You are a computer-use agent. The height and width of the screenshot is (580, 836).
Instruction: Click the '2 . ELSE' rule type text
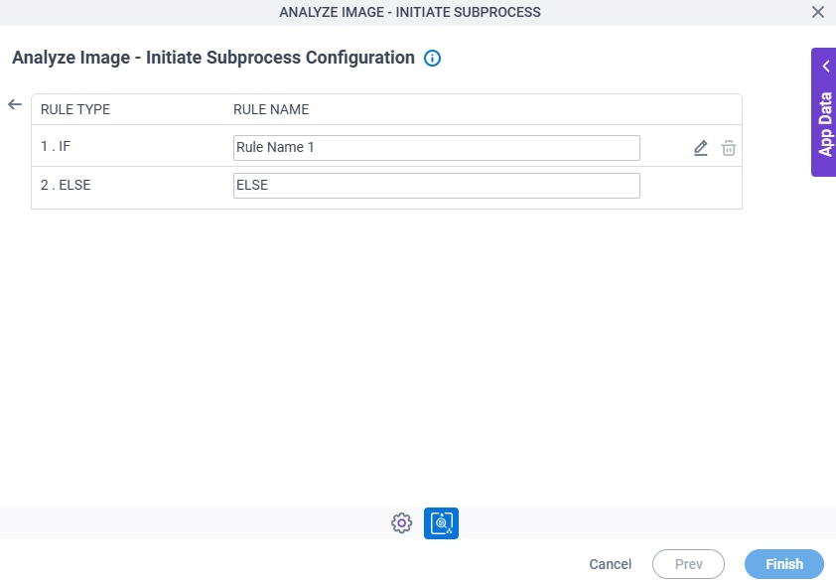coord(66,185)
